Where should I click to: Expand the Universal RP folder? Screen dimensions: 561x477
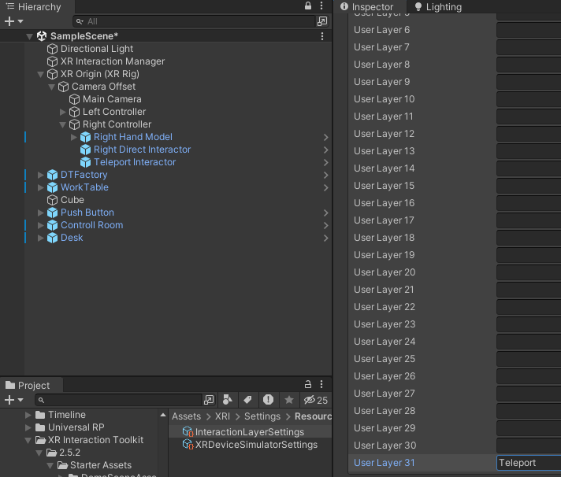(x=28, y=427)
